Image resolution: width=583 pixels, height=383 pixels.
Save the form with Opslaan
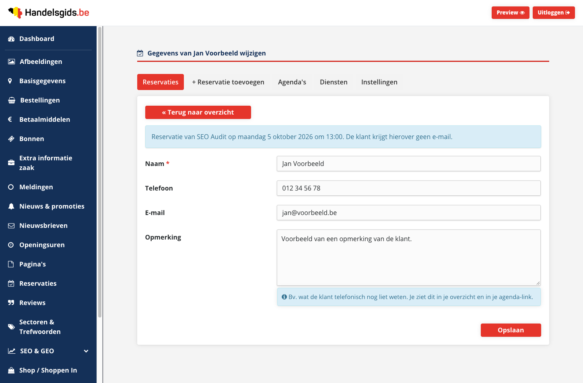tap(511, 330)
